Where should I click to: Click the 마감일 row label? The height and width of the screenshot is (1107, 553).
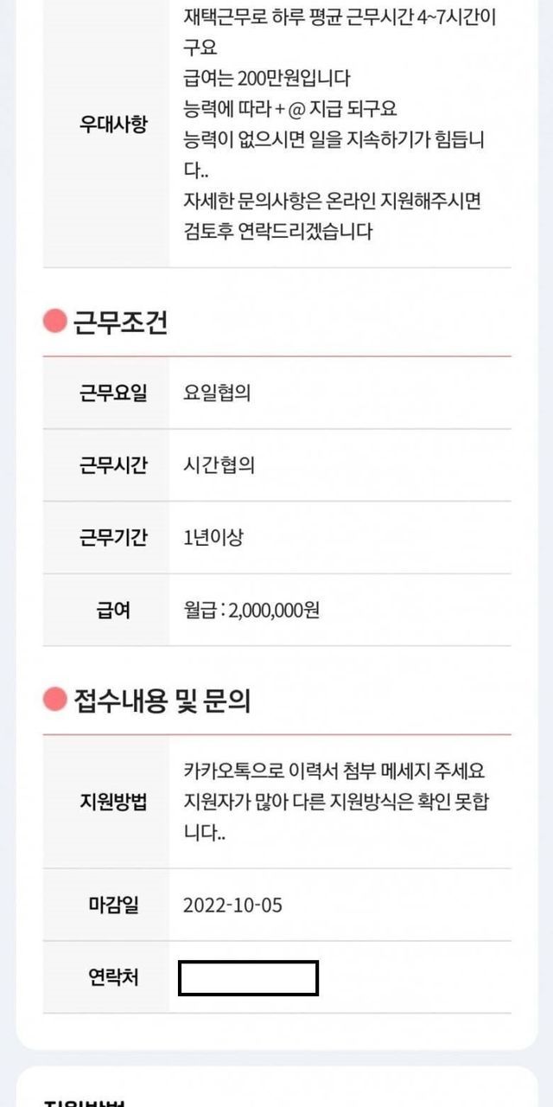[x=113, y=905]
